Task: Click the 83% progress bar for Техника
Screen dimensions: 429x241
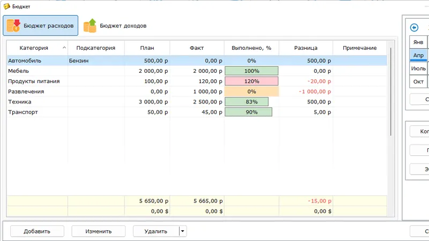Action: [247, 102]
